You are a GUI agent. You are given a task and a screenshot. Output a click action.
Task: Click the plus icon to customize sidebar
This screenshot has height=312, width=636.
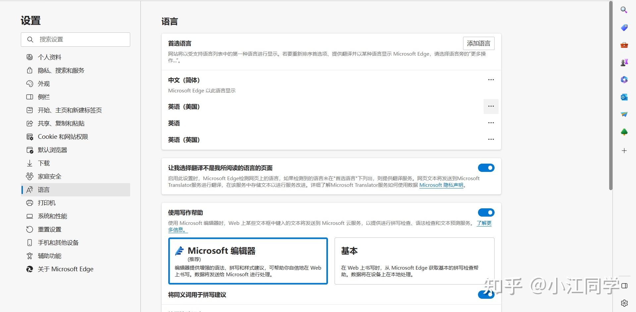[x=624, y=151]
